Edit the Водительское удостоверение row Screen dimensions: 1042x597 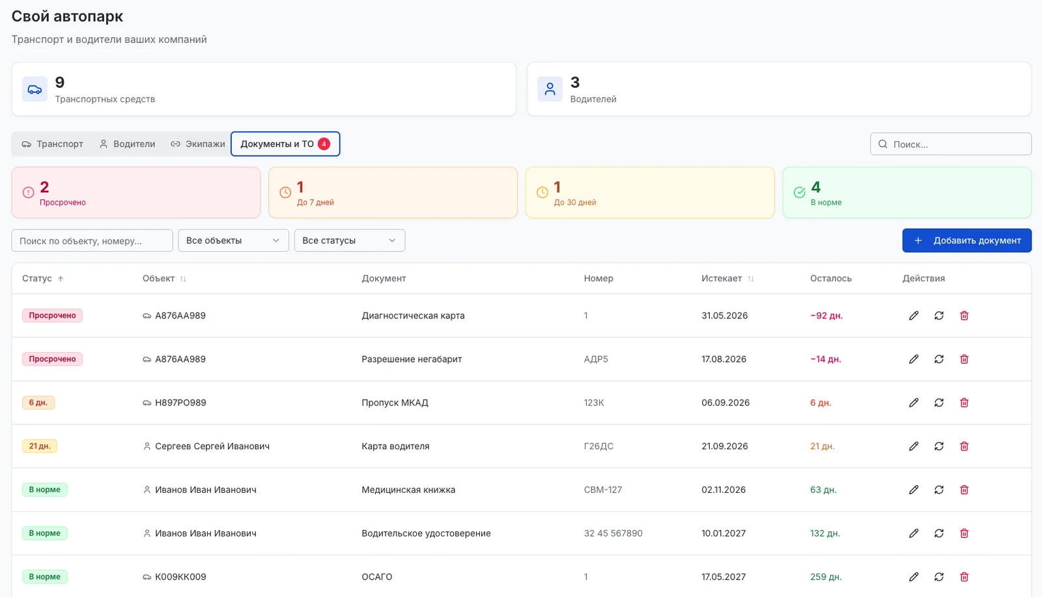tap(914, 534)
